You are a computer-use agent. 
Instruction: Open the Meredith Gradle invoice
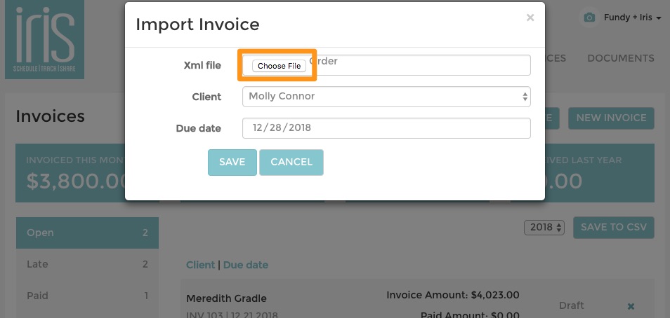(226, 298)
